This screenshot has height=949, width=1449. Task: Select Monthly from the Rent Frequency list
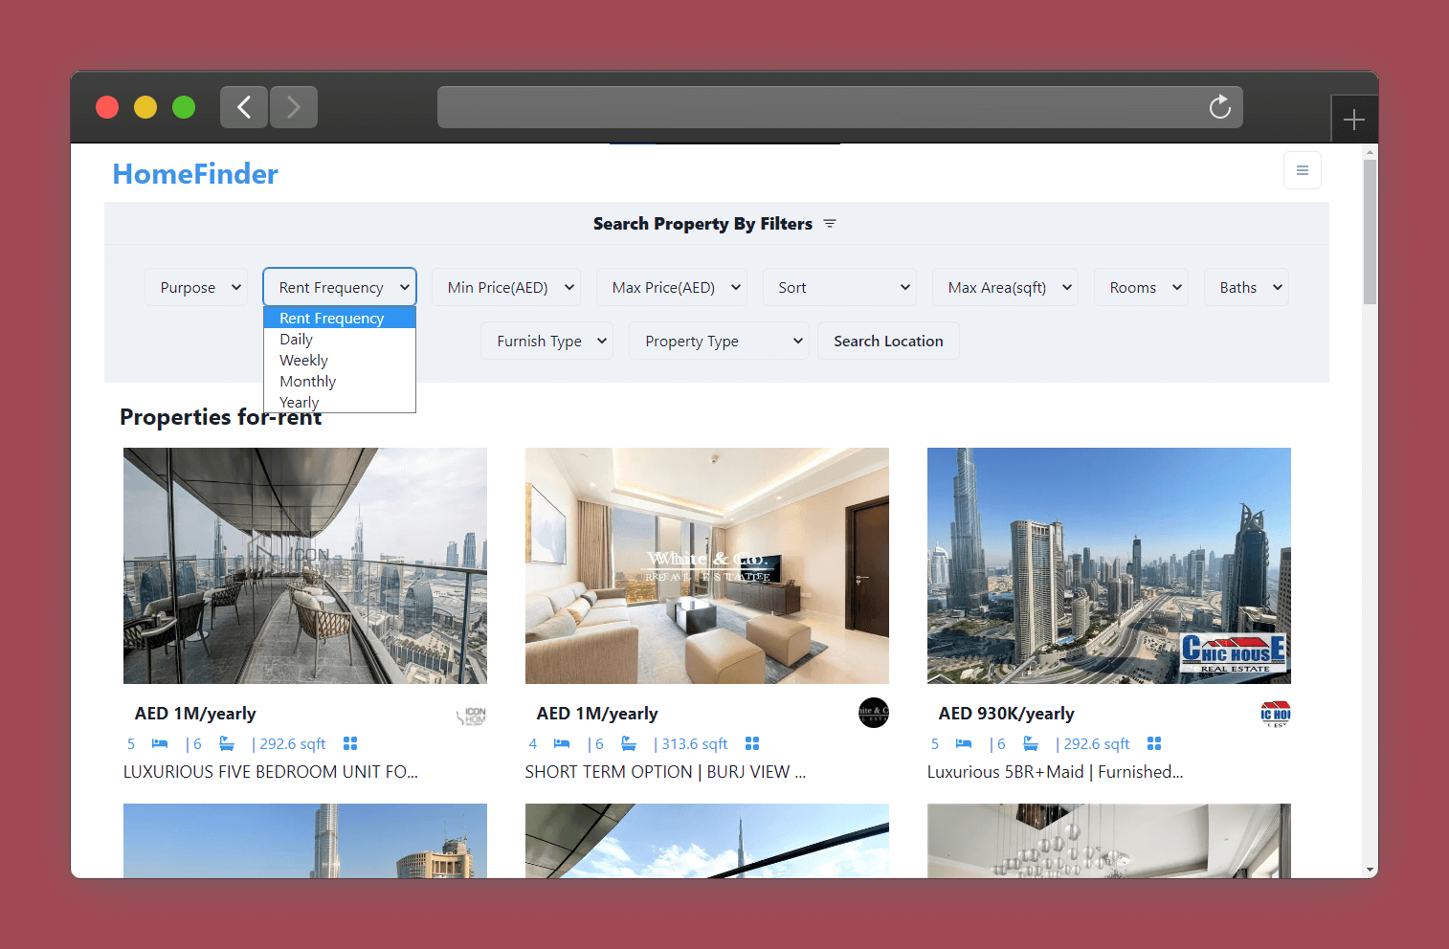[308, 382]
